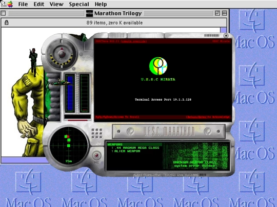Open the Apple menu
Viewport: 277px width, 207px height.
pos(10,4)
